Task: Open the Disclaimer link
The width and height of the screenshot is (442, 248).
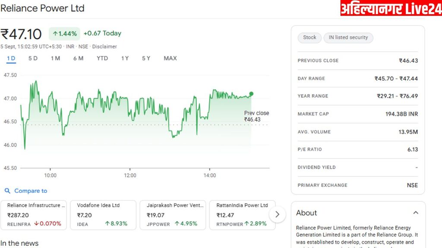Action: 104,46
